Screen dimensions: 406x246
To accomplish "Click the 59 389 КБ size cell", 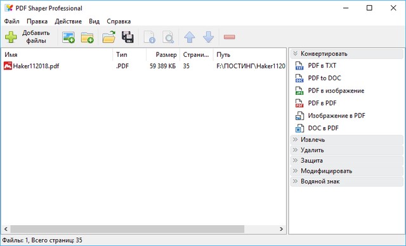I will coord(162,66).
